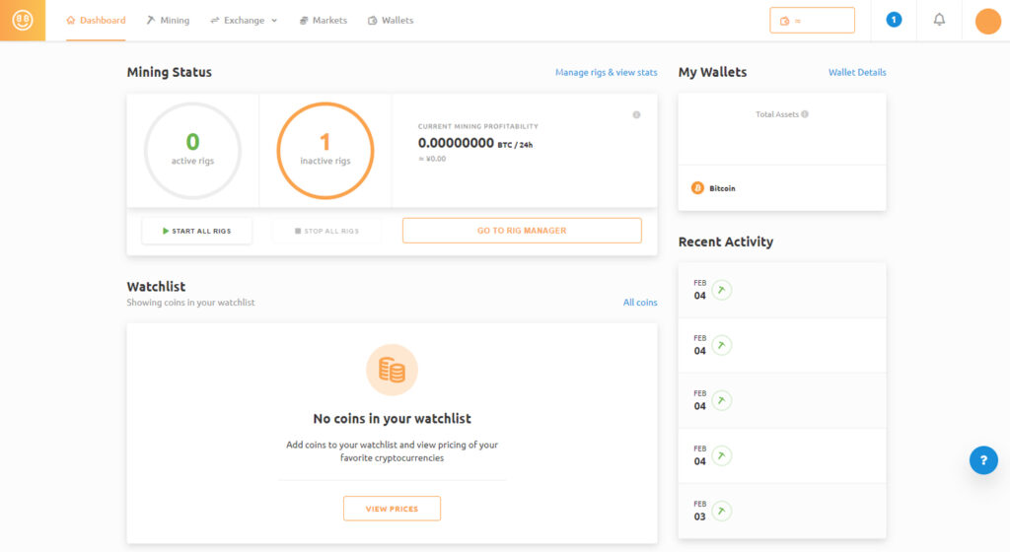Go to the Markets tab
Image resolution: width=1010 pixels, height=552 pixels.
click(x=324, y=21)
